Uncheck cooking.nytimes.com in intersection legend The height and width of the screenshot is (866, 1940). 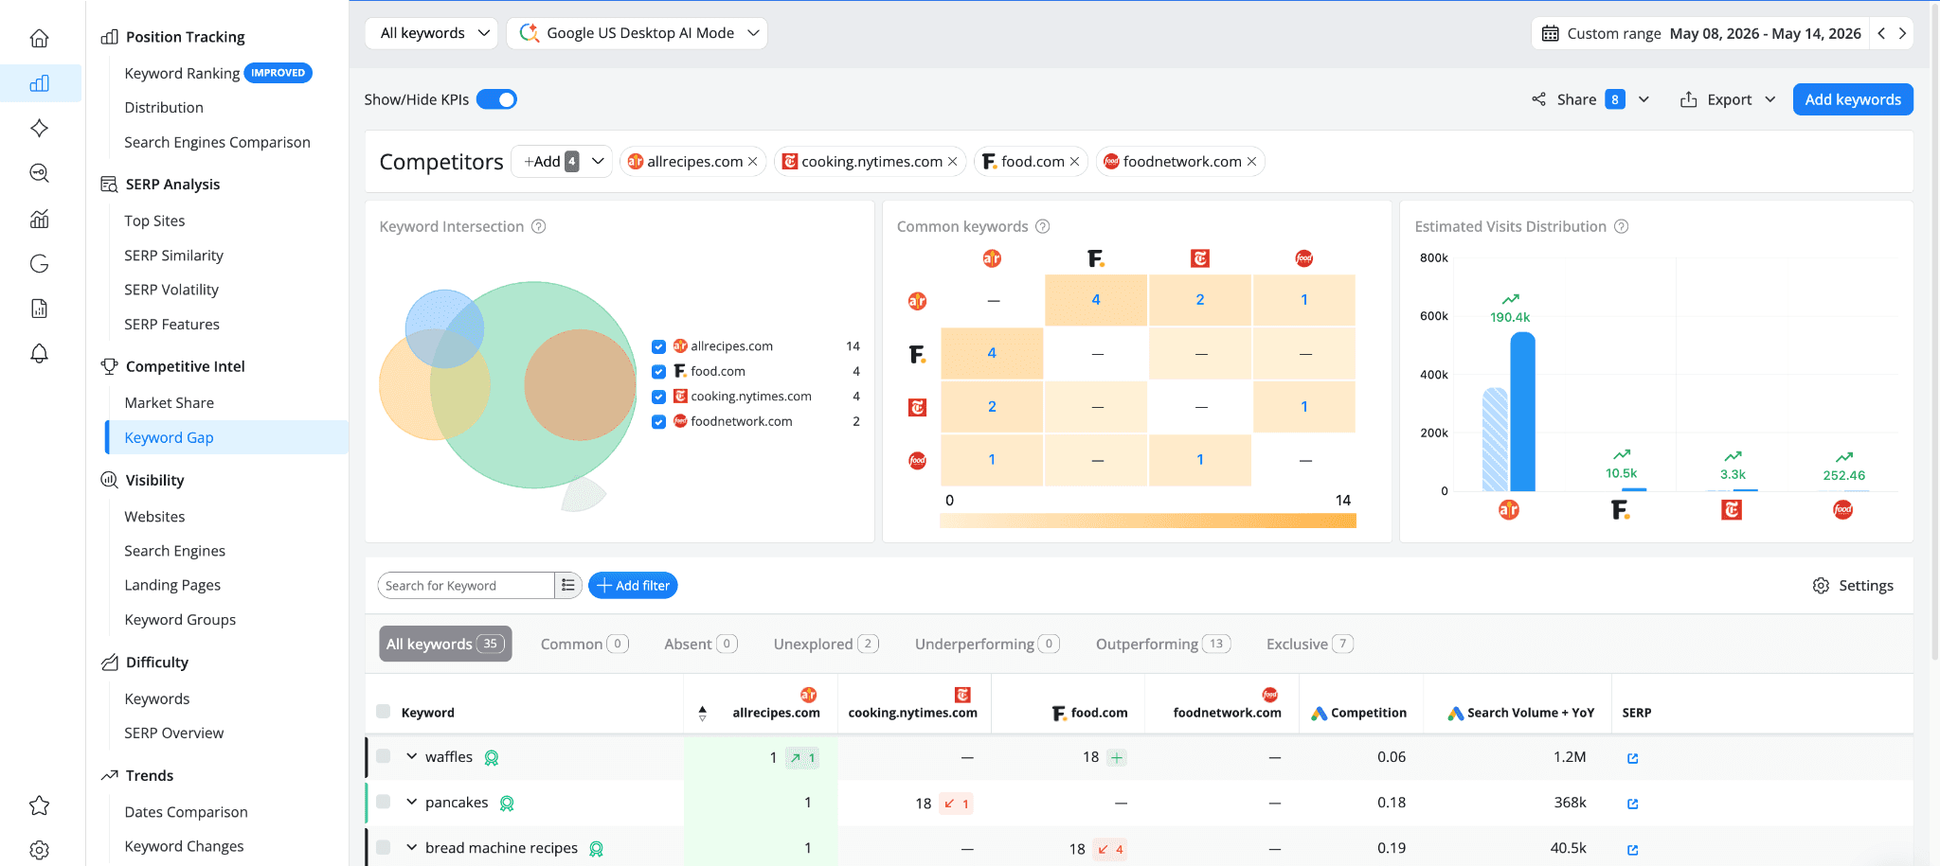658,397
